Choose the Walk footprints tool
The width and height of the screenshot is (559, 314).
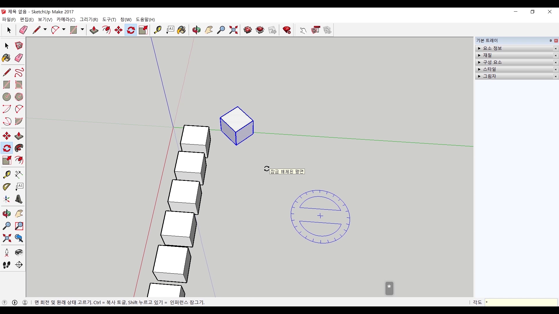pos(6,265)
